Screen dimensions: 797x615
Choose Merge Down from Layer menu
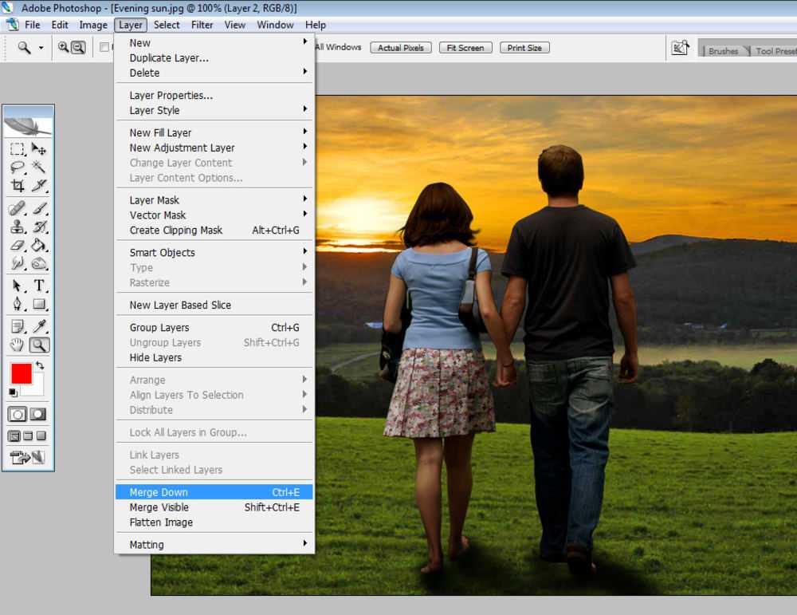214,492
